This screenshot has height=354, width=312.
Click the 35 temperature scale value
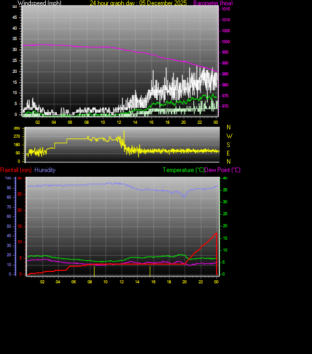[225, 190]
